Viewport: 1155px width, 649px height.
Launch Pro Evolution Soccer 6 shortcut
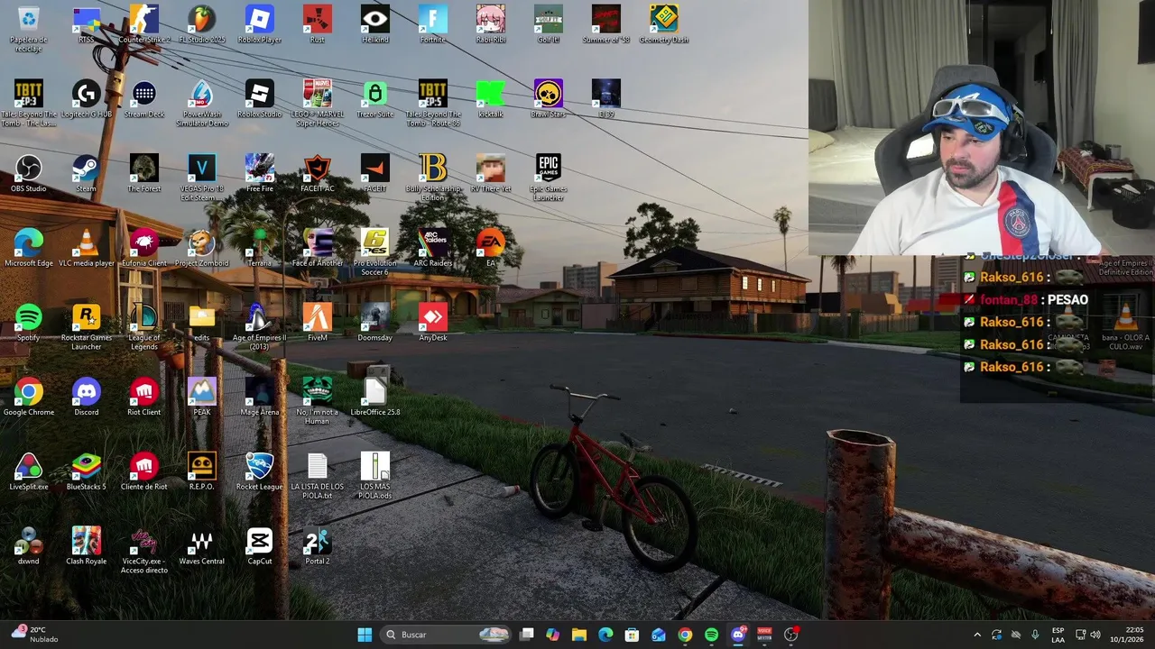pyautogui.click(x=374, y=252)
